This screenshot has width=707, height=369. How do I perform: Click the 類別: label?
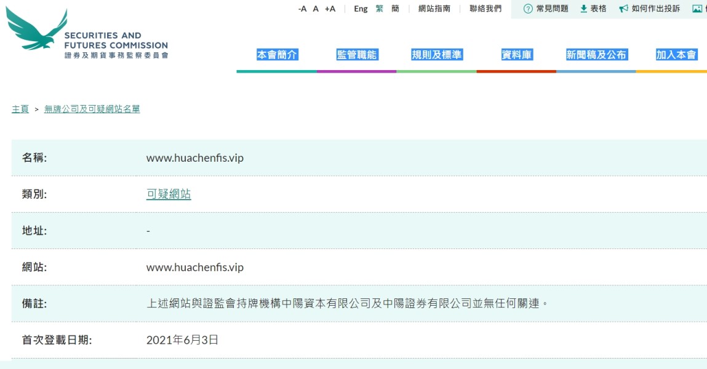[34, 194]
